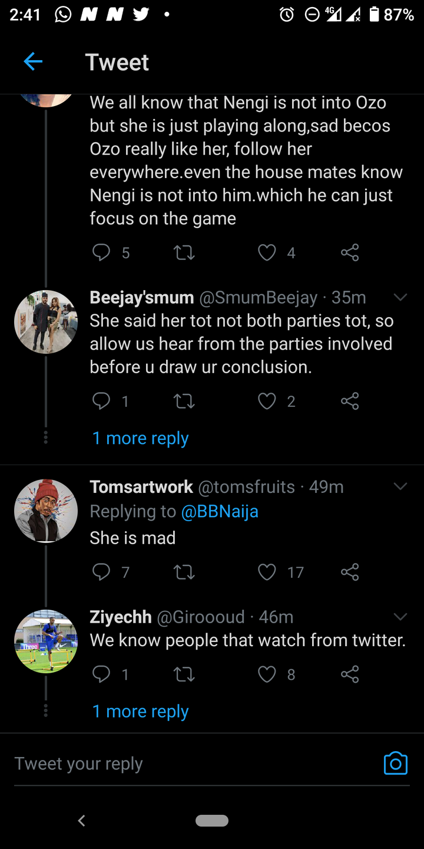Image resolution: width=424 pixels, height=849 pixels.
Task: Open the @BBNaija mention link
Action: 220,511
